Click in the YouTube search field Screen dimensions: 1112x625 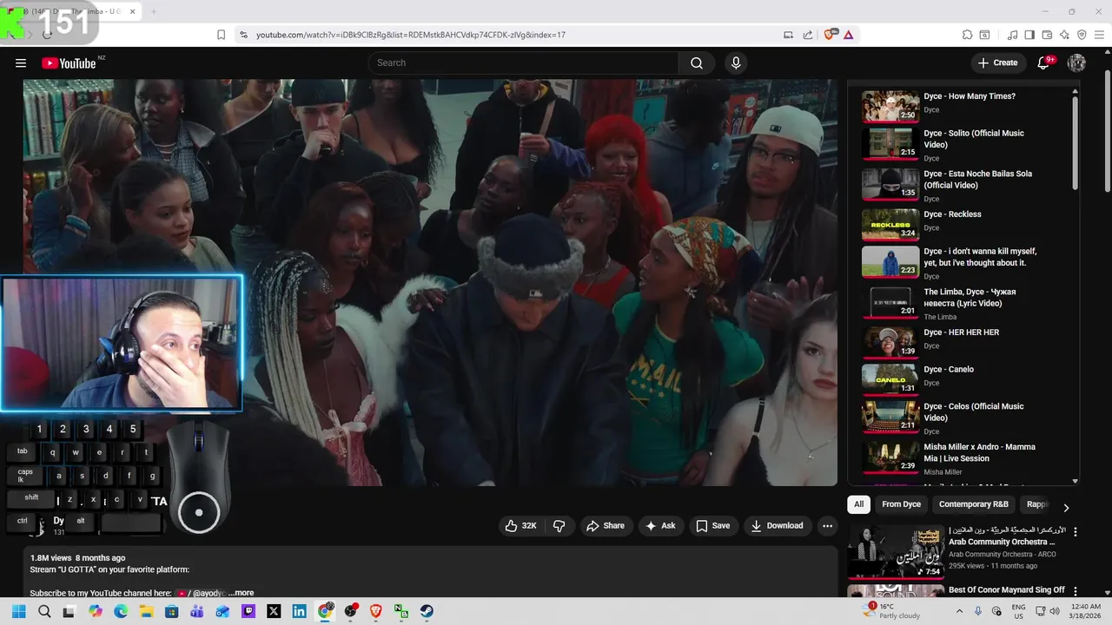coord(523,62)
